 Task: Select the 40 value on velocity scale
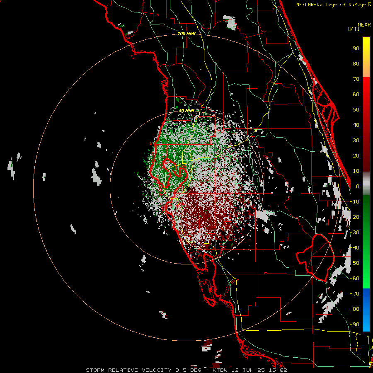coord(356,125)
